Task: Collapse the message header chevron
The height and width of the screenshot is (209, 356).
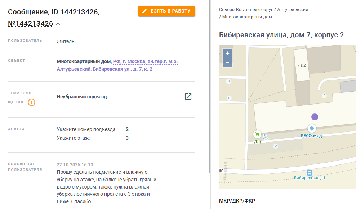Action: pos(58,24)
